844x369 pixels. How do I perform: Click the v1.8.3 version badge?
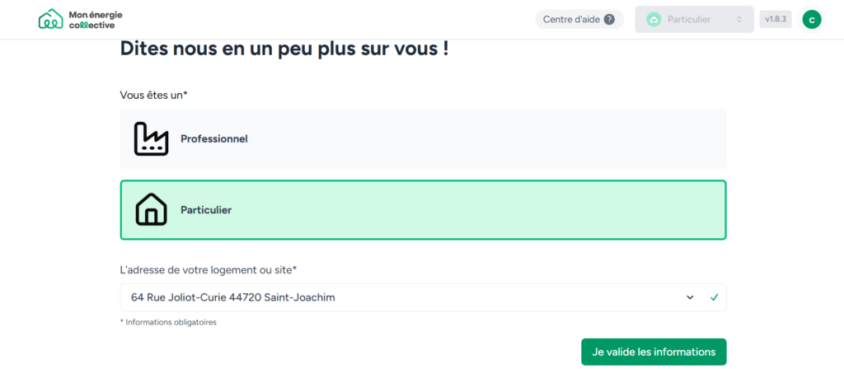point(776,19)
